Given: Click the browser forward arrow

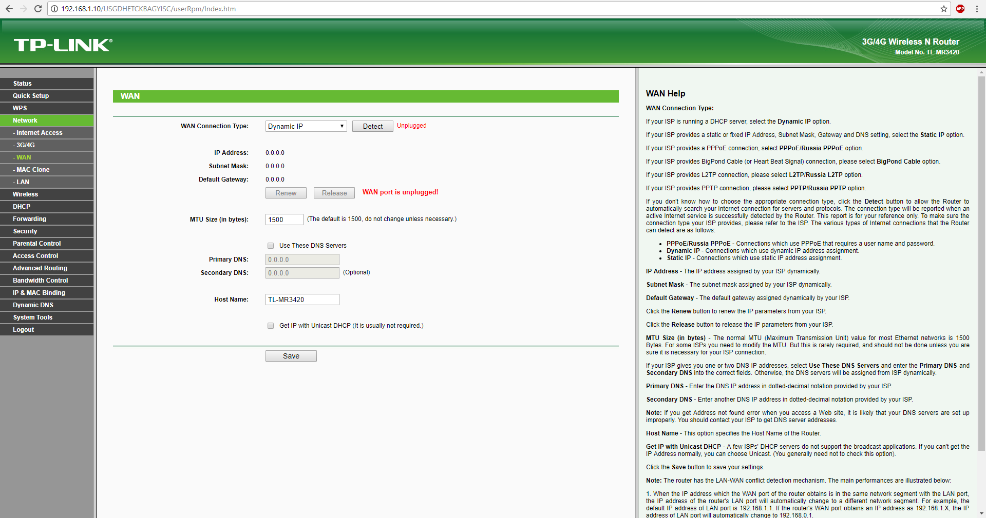Looking at the screenshot, I should pos(23,9).
